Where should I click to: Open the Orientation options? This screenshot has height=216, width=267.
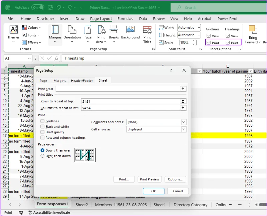click(72, 34)
